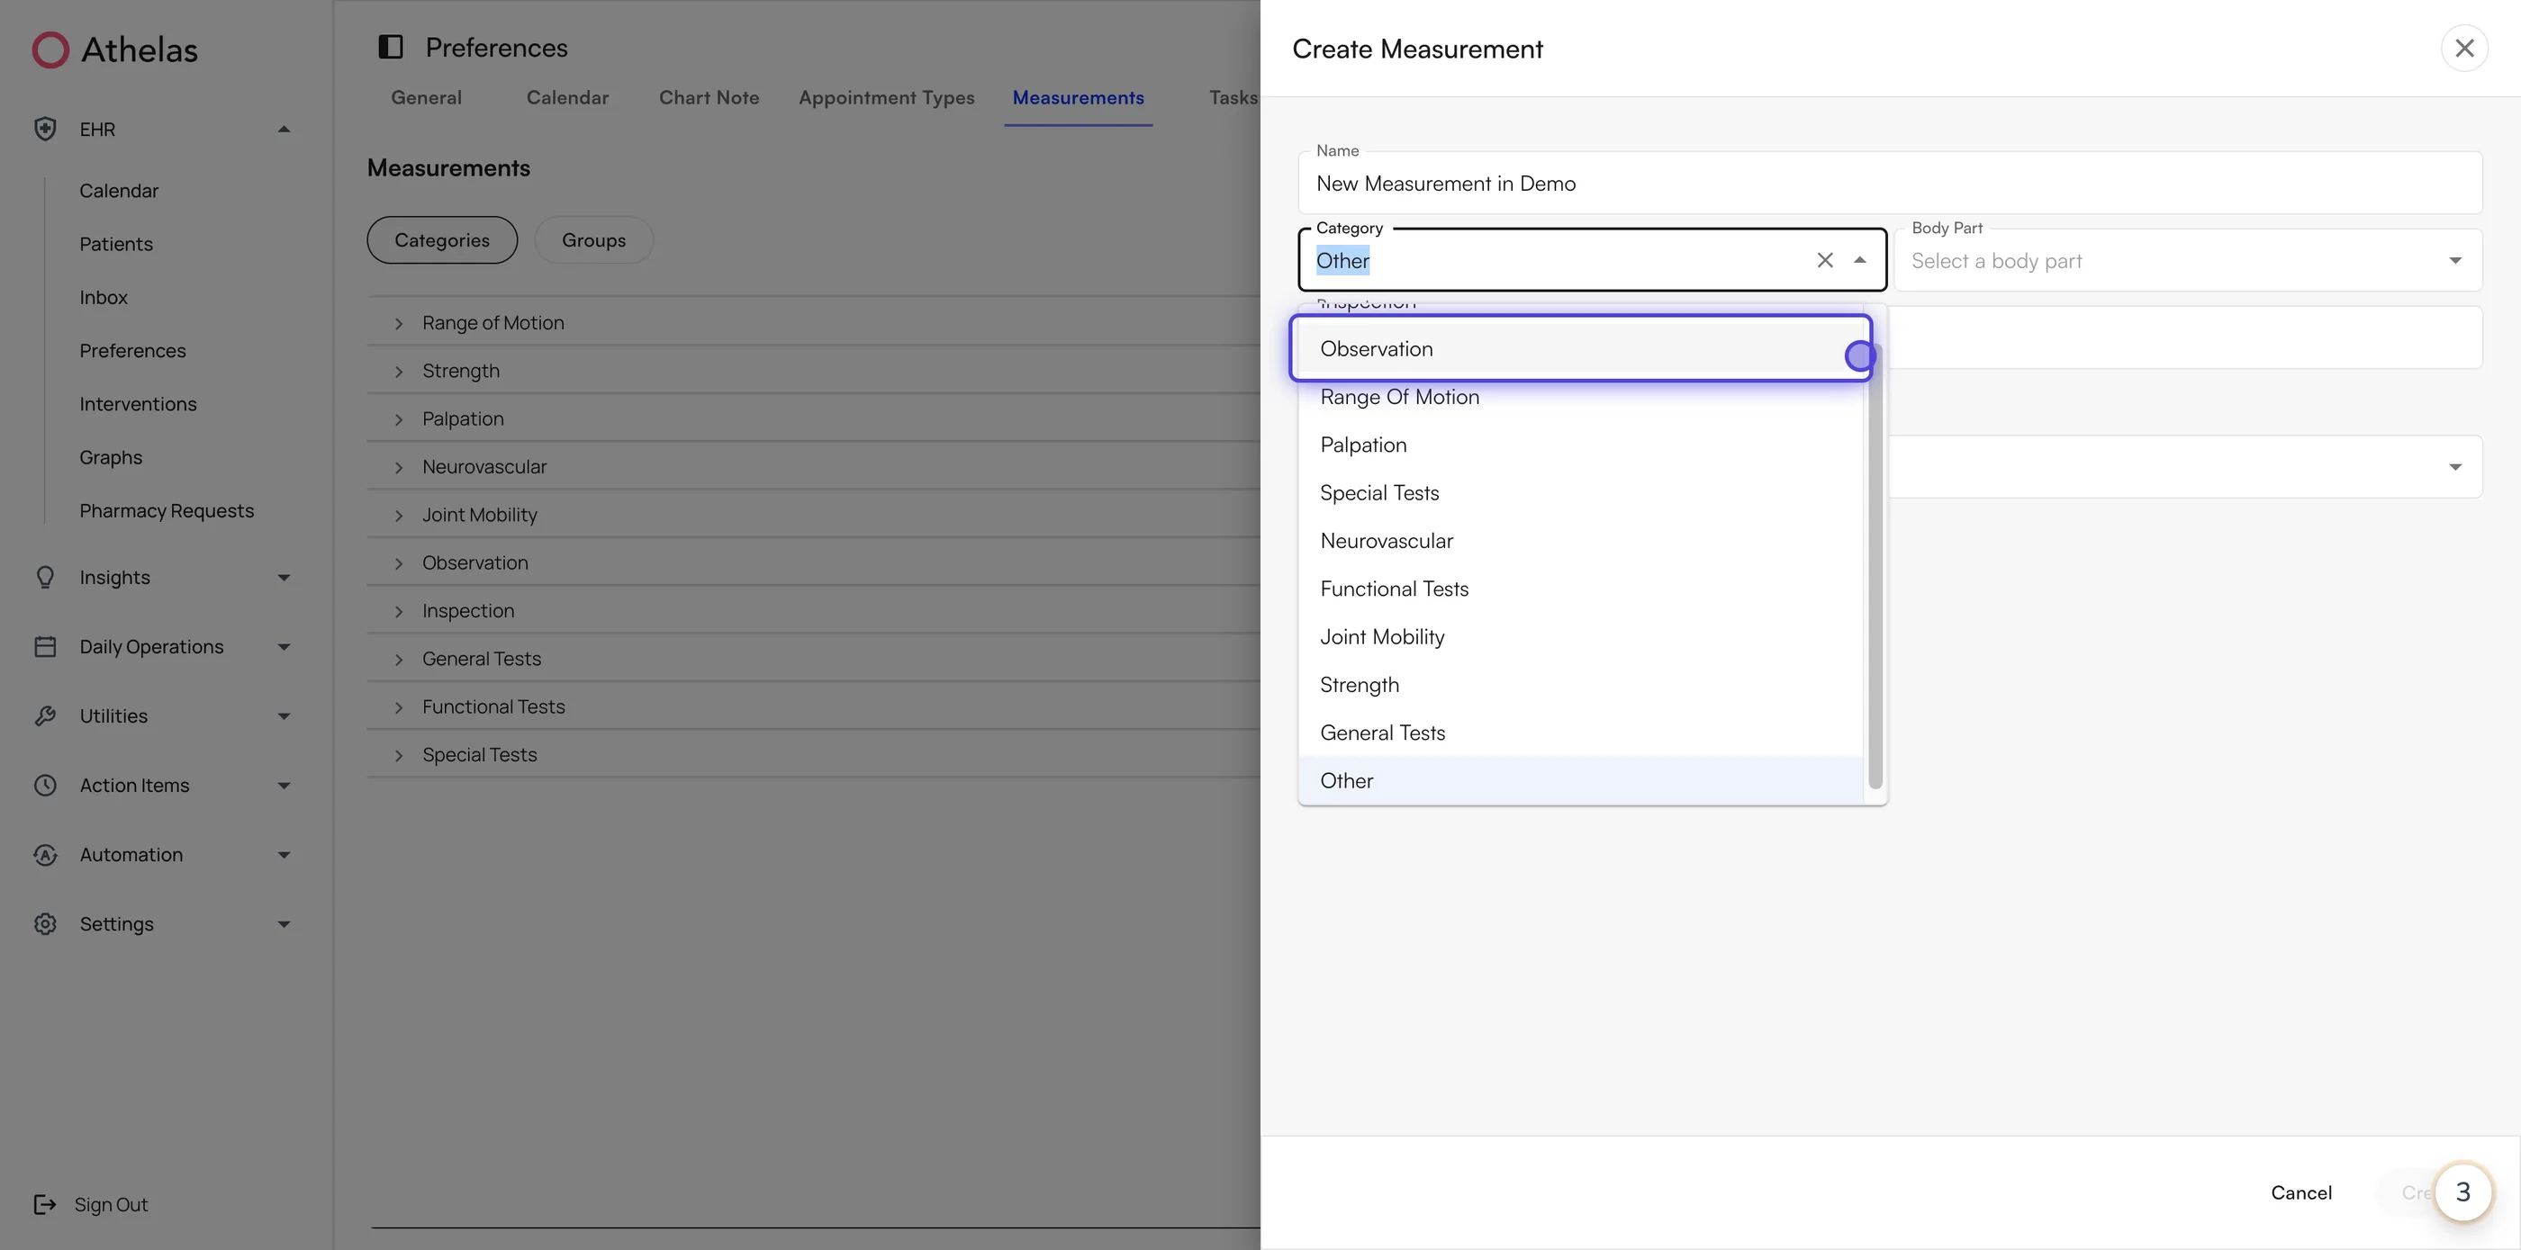Expand the Strength category chevron

(x=398, y=371)
